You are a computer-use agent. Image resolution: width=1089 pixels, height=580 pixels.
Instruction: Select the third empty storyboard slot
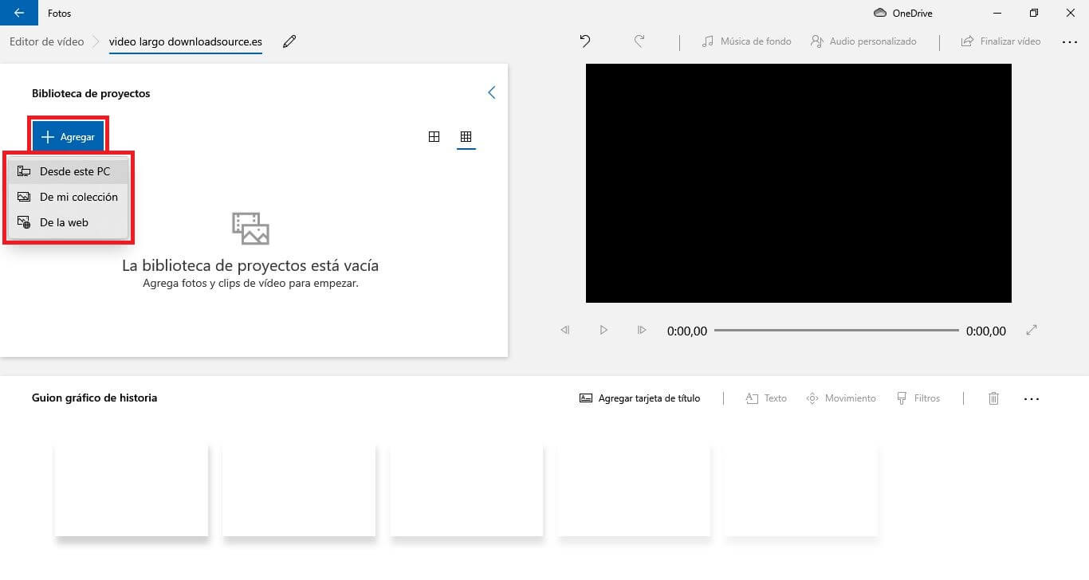[x=466, y=490]
